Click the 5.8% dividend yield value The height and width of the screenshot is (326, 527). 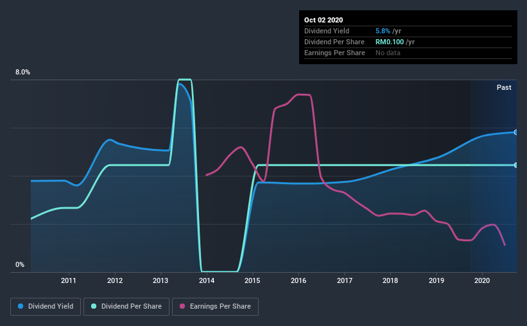(383, 31)
